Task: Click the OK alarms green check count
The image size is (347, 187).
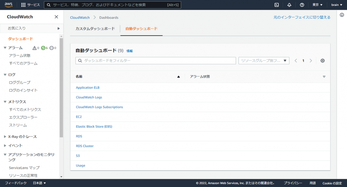Action: (44, 48)
